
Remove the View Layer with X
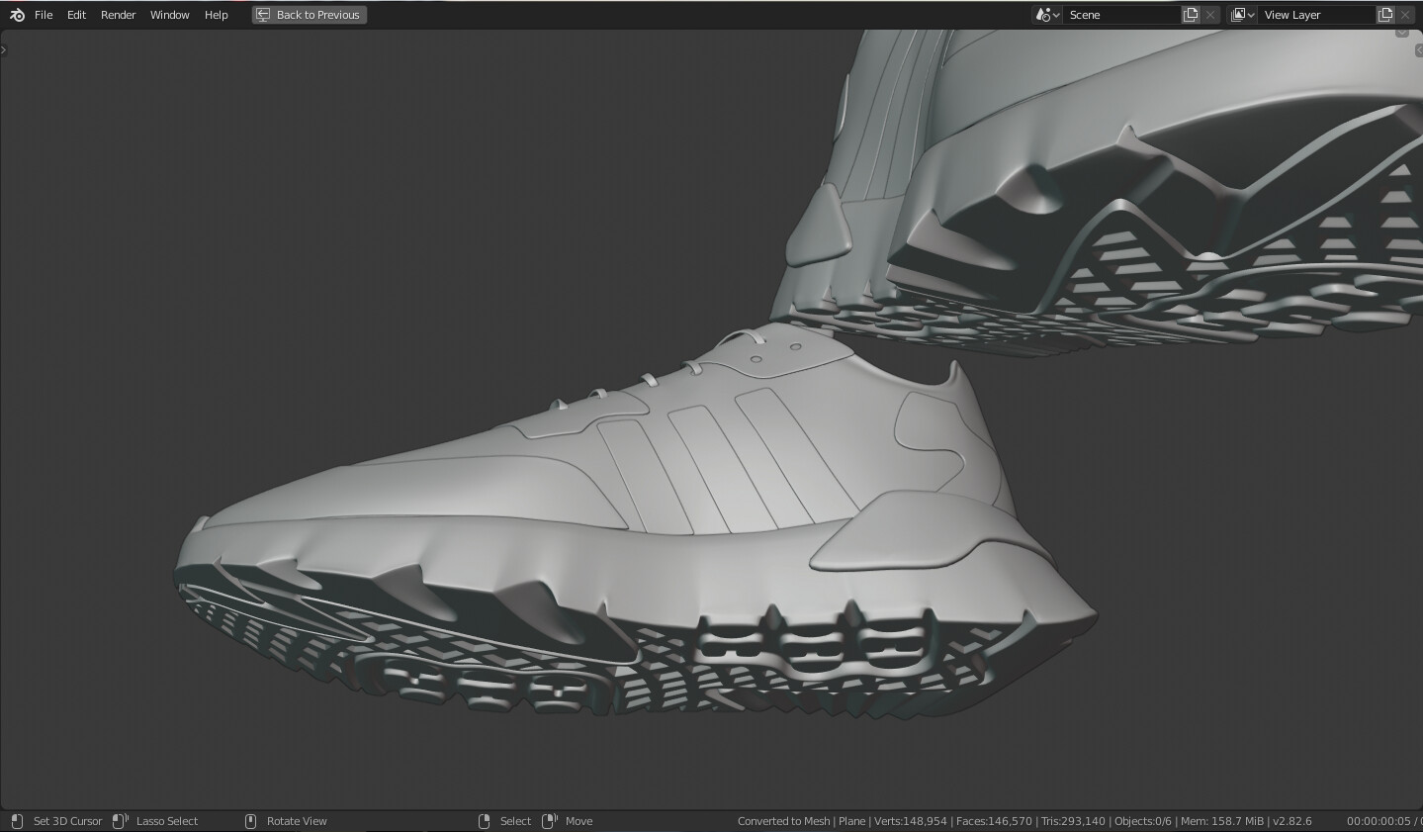[x=1405, y=15]
